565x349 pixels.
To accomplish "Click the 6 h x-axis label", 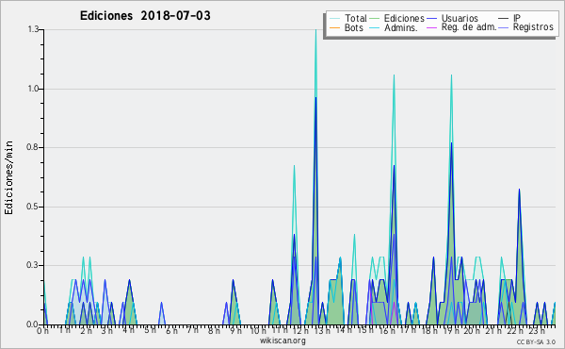I will pos(172,330).
